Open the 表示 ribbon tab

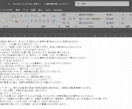40,10
